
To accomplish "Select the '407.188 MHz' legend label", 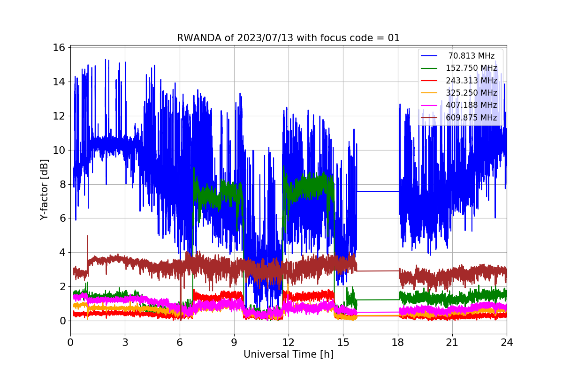I will 472,105.
